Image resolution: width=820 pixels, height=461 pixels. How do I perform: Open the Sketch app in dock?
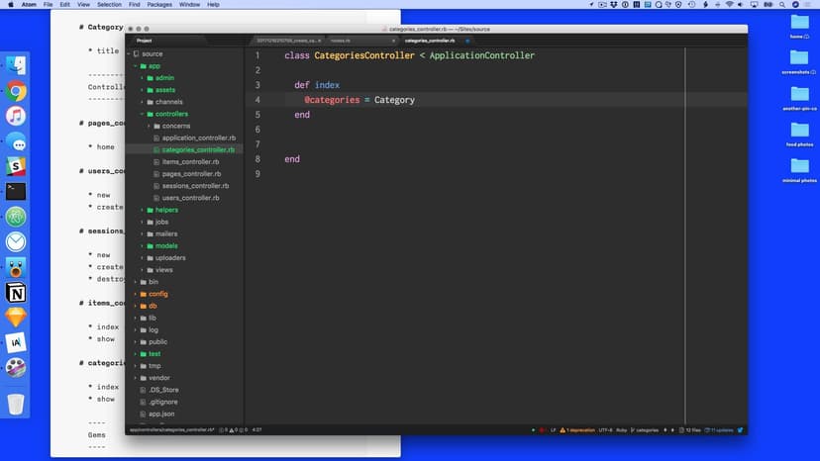(x=16, y=318)
